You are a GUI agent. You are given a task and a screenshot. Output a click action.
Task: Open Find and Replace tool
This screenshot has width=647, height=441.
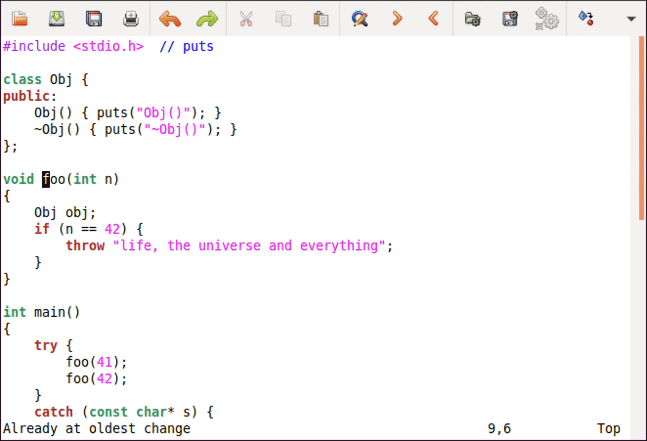[x=359, y=19]
